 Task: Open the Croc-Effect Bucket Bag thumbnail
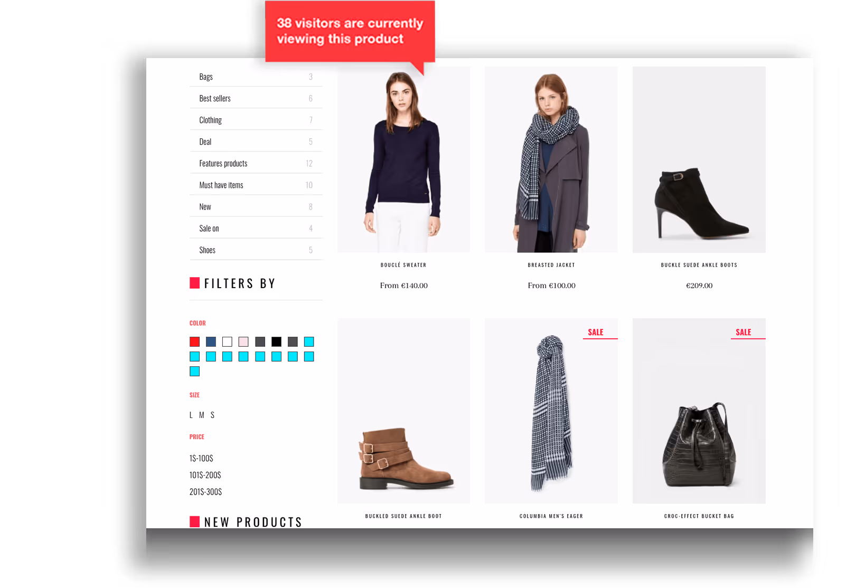tap(699, 411)
